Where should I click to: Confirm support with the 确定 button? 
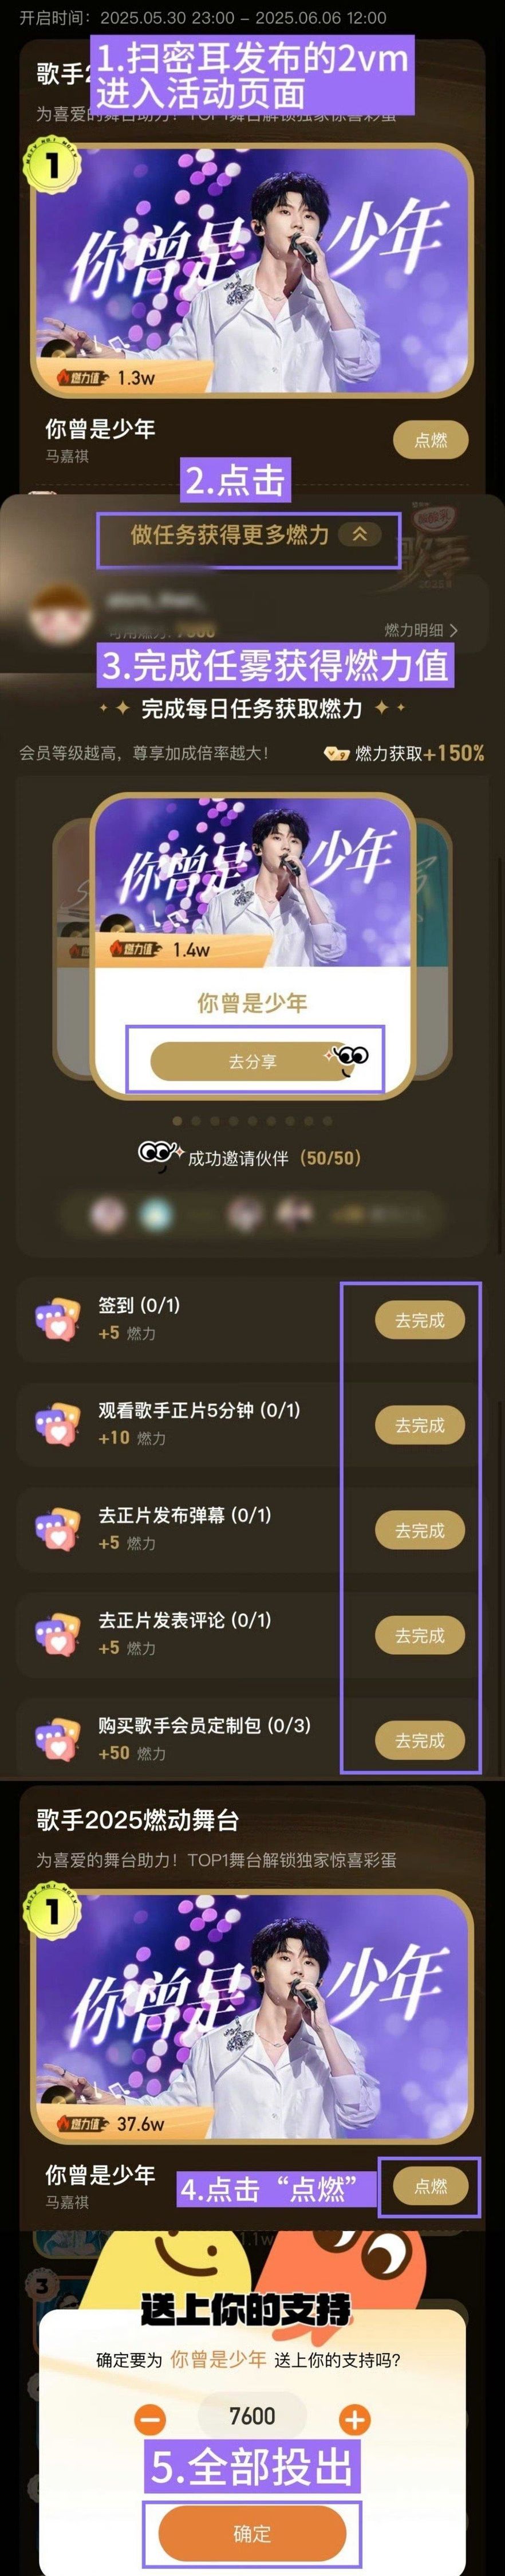(x=252, y=2533)
